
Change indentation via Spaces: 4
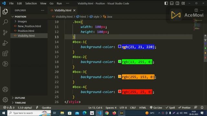point(111,108)
